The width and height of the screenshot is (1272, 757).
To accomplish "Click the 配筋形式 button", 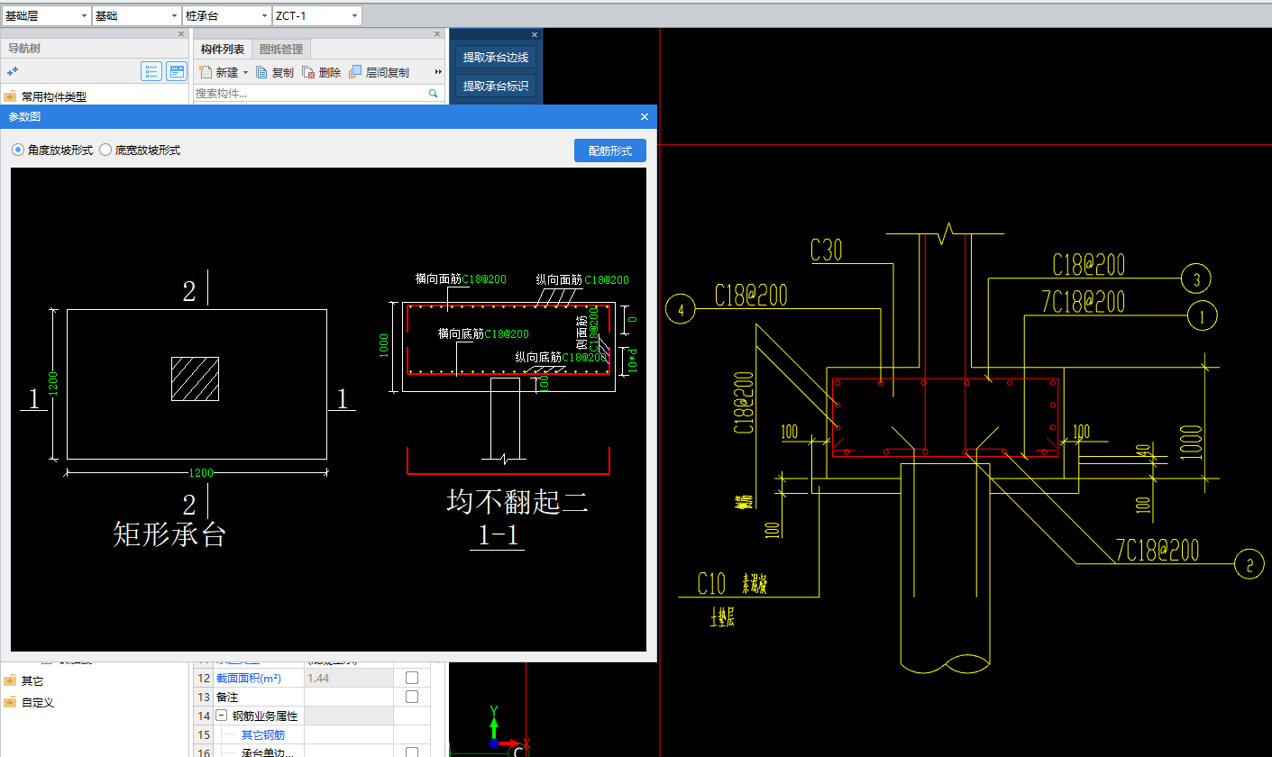I will (x=610, y=150).
